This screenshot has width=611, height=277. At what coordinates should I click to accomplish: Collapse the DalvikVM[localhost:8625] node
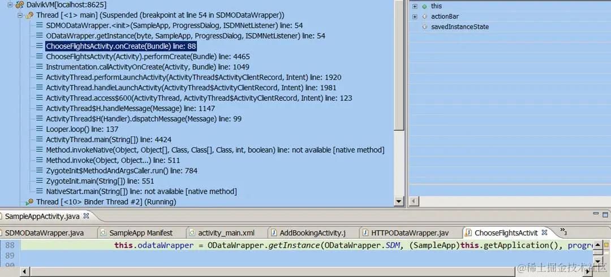(10, 5)
